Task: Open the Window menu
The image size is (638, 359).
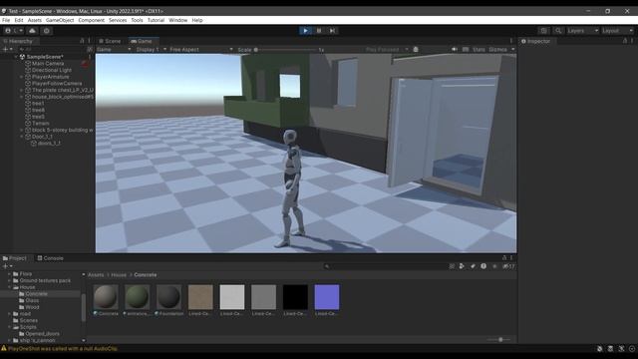Action: click(x=177, y=20)
